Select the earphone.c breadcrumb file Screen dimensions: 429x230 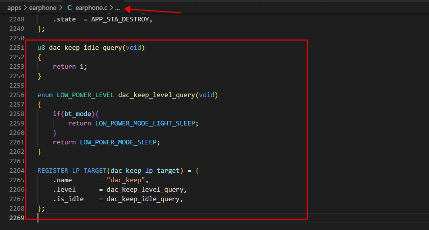(91, 8)
